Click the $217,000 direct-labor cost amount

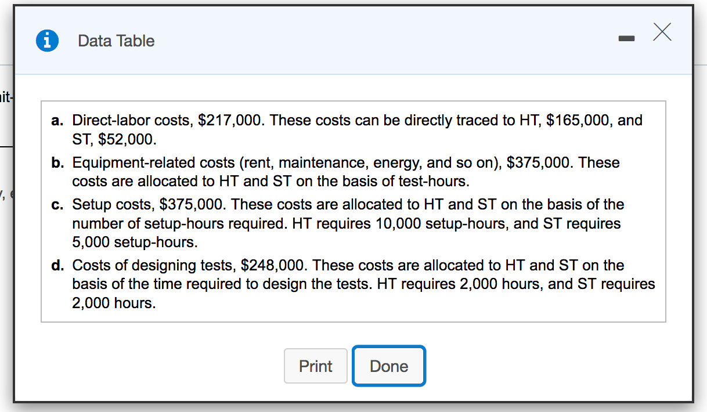[x=230, y=121]
